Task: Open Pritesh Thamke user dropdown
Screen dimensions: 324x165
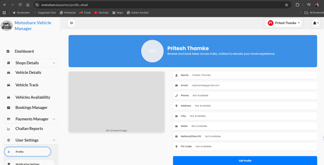Action: 283,23
